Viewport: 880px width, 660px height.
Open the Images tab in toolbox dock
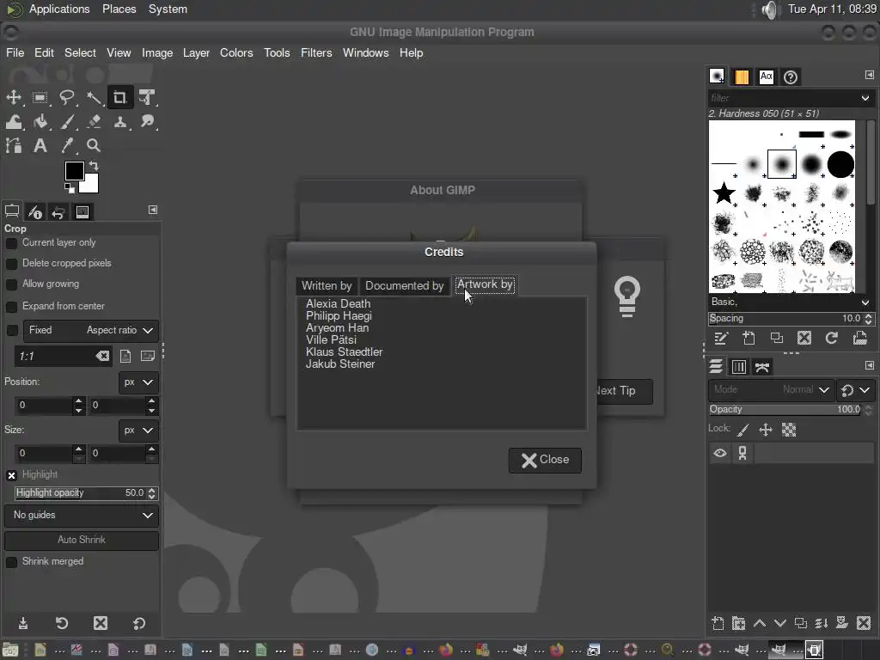point(82,211)
